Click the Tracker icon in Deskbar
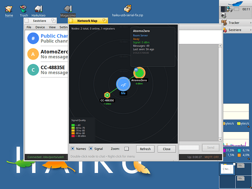Screen dimensions: 252x189 [224, 23]
